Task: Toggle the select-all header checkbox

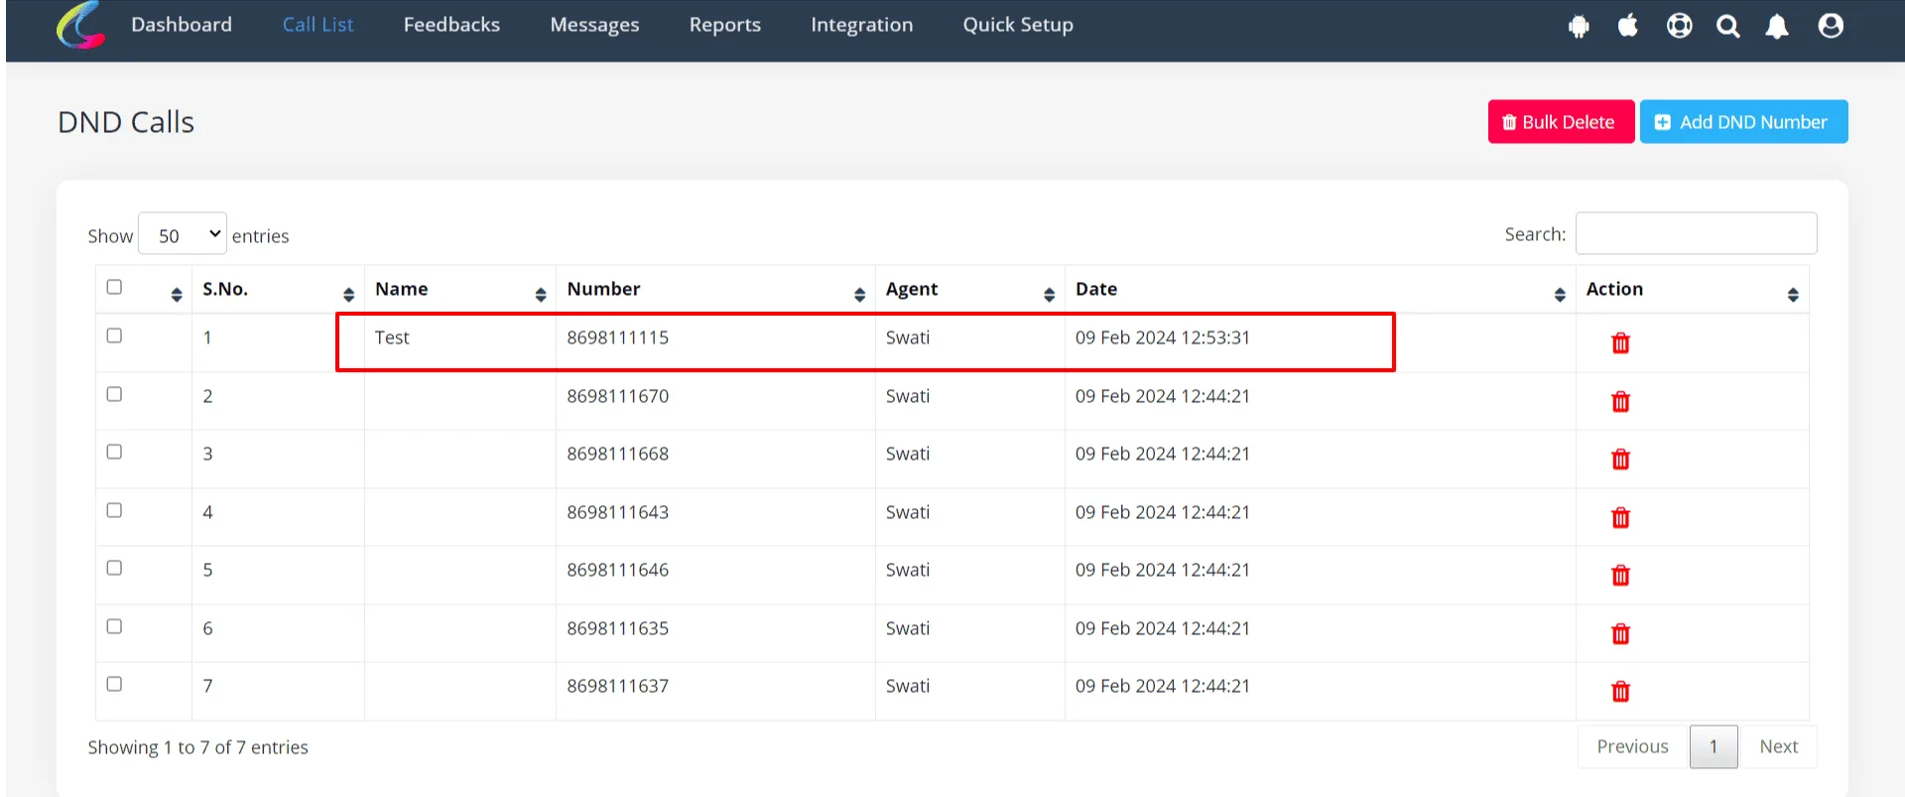Action: (x=114, y=287)
